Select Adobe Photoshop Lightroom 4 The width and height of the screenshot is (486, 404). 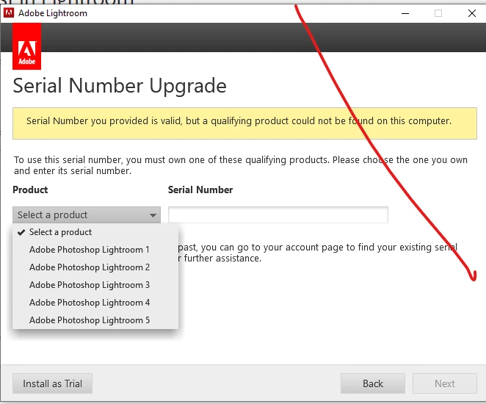pos(95,303)
